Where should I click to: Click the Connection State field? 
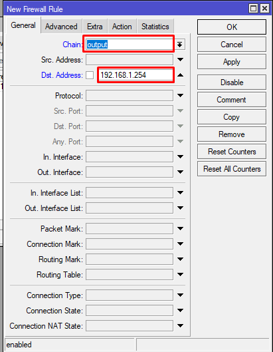pyautogui.click(x=130, y=310)
